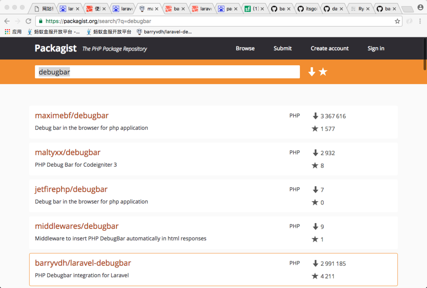The height and width of the screenshot is (288, 427).
Task: Click 'The PHP Package Repository' tagline
Action: 114,49
